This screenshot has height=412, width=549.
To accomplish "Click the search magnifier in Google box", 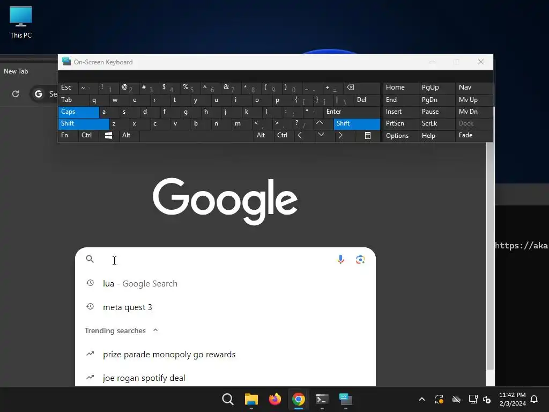I will 90,259.
